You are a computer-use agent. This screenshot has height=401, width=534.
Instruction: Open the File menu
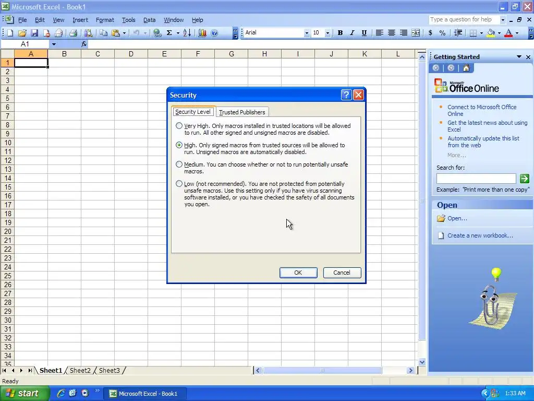tap(22, 20)
